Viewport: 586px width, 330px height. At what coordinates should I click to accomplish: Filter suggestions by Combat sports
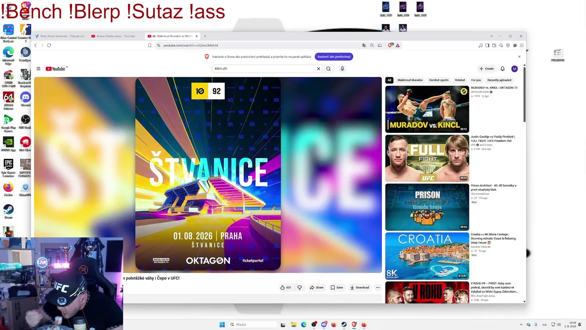[439, 80]
